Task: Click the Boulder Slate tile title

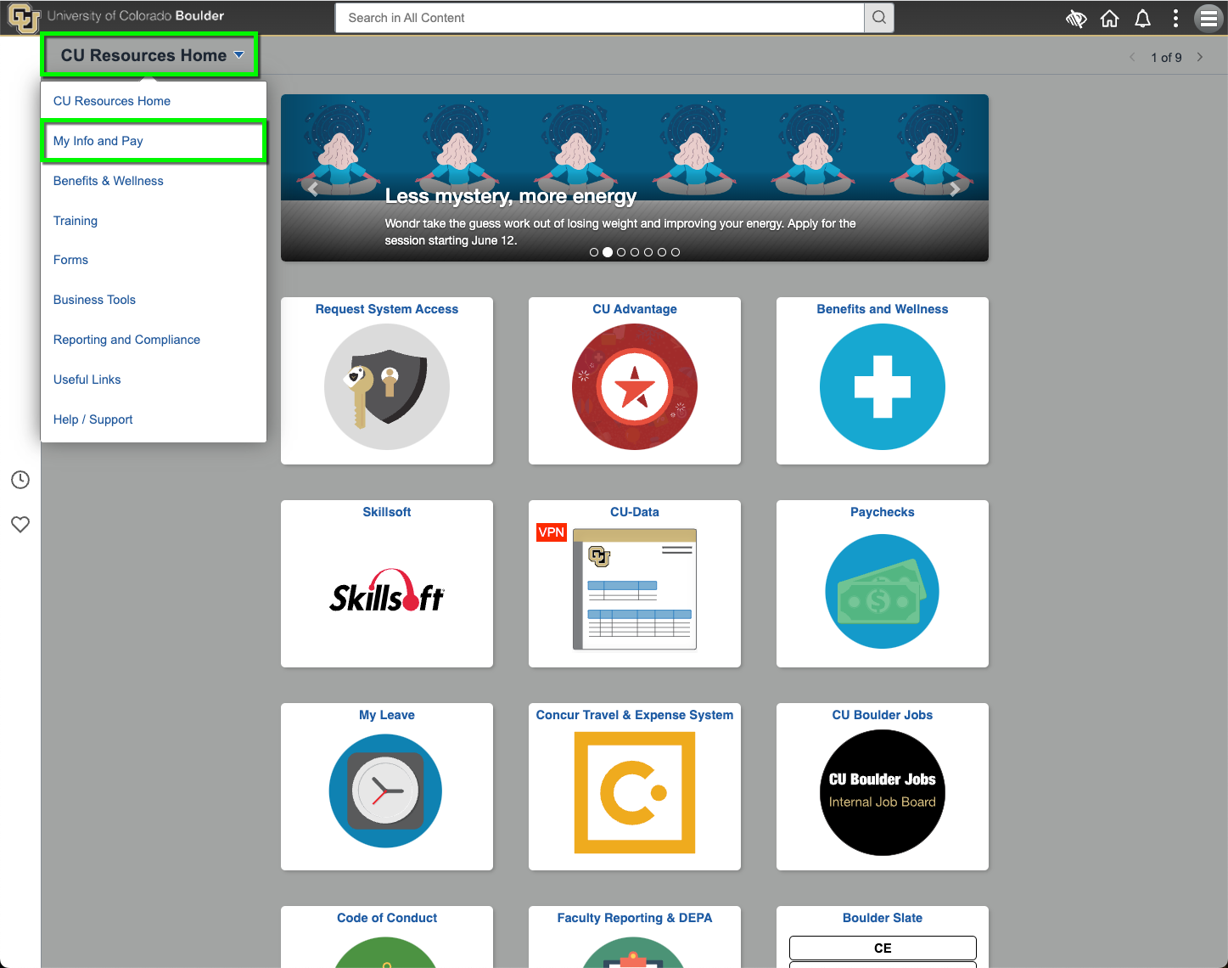Action: 883,918
